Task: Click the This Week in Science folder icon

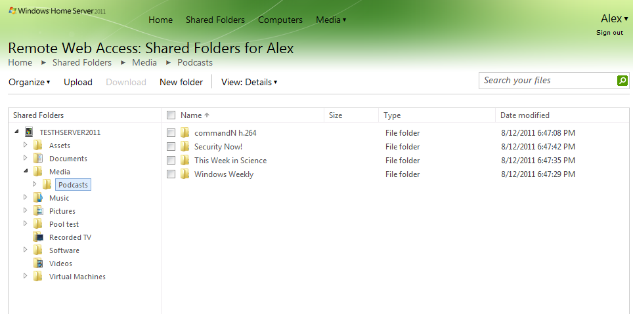Action: tap(185, 160)
